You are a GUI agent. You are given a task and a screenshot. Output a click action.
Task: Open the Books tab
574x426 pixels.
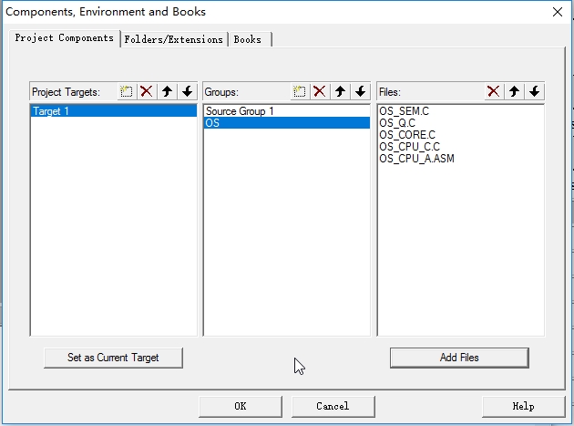coord(248,39)
